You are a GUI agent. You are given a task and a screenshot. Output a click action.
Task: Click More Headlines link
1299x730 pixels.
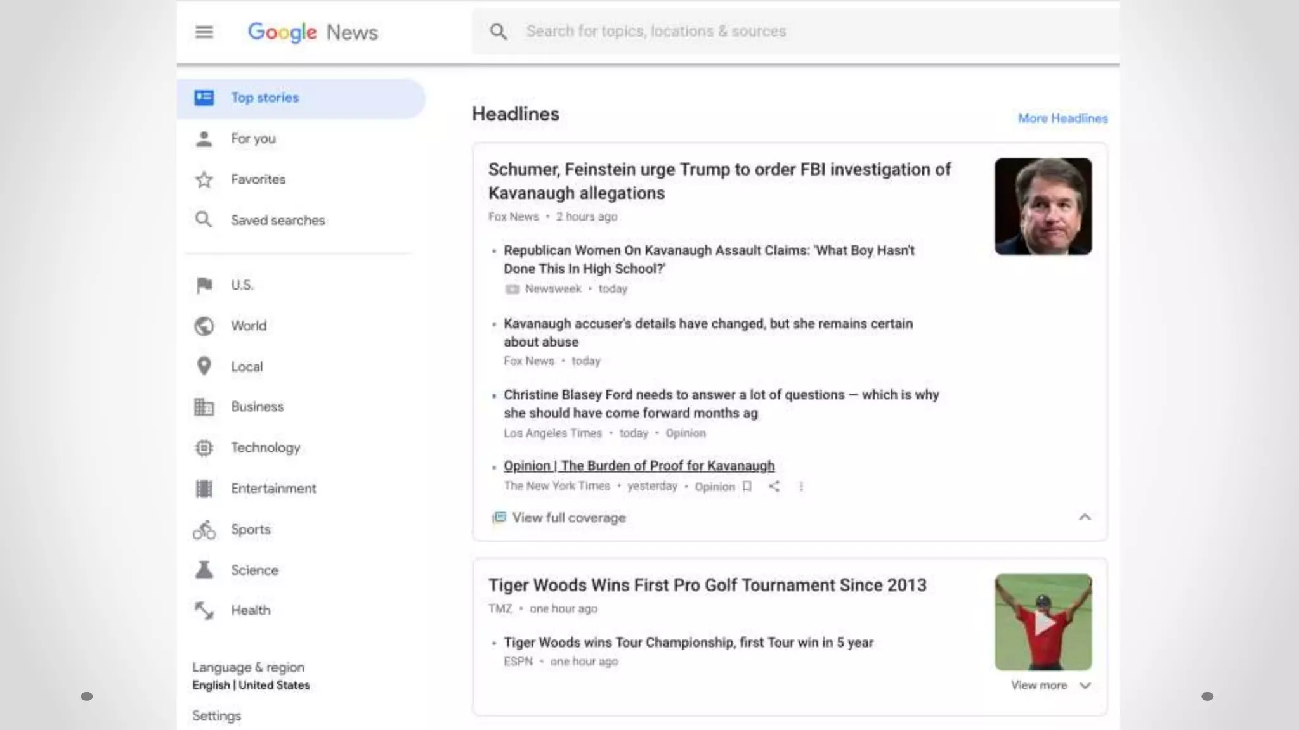[1062, 118]
